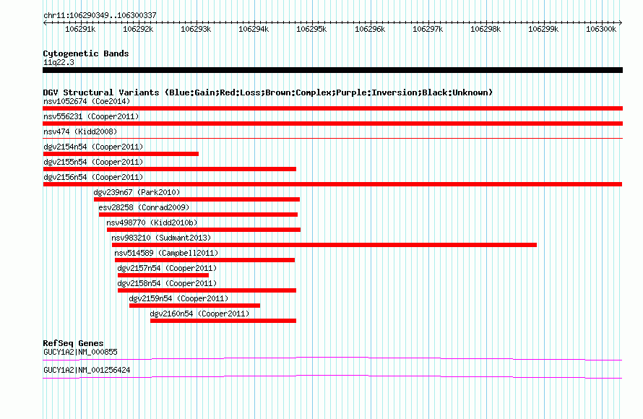643x419 pixels.
Task: Open variant dgv2158n54 (Cooper2011) label
Action: [167, 283]
